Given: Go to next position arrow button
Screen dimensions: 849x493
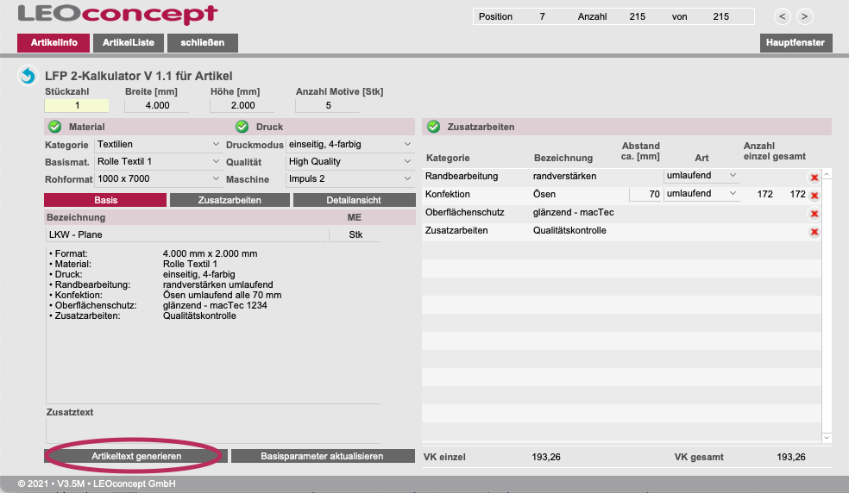Looking at the screenshot, I should pyautogui.click(x=804, y=16).
